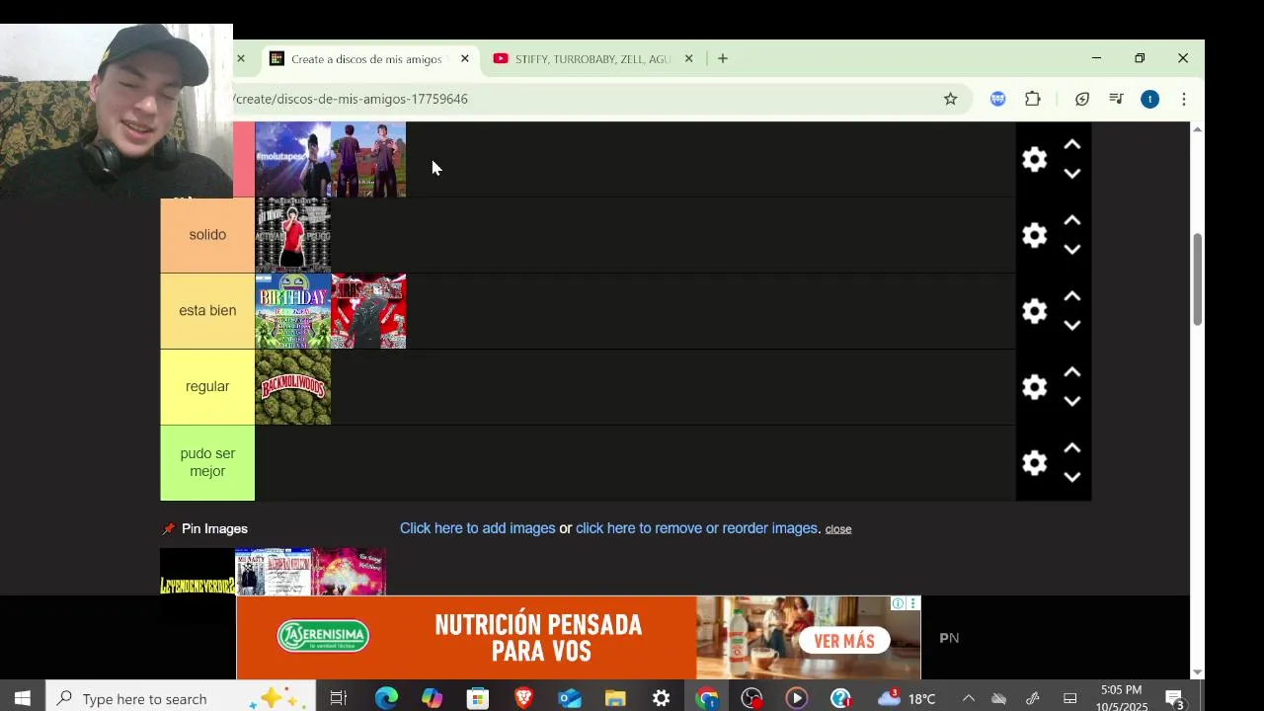The width and height of the screenshot is (1264, 711).
Task: Click the ad info icon on banner
Action: 898,603
